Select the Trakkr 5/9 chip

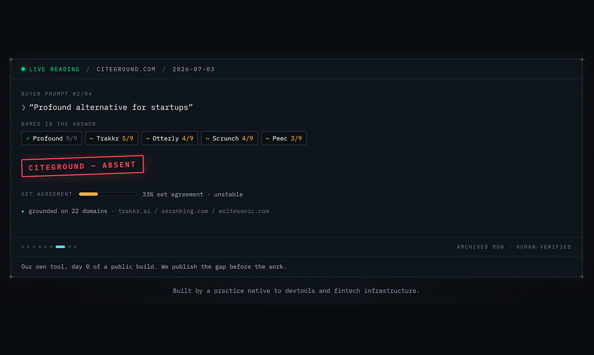click(x=111, y=138)
